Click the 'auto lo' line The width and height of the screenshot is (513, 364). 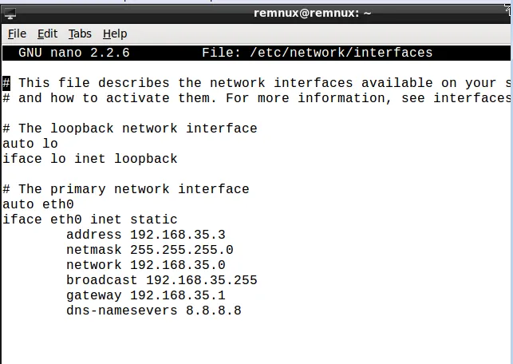(x=30, y=144)
